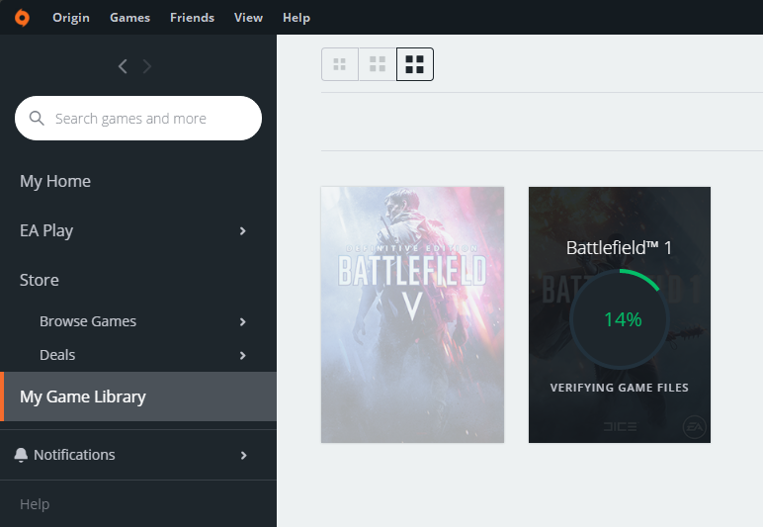The width and height of the screenshot is (763, 527).
Task: Expand the Deals submenu arrow
Action: point(243,356)
